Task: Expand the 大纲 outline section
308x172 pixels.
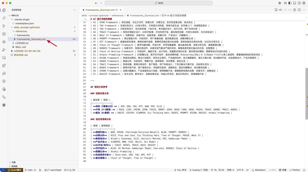Action: 13,162
